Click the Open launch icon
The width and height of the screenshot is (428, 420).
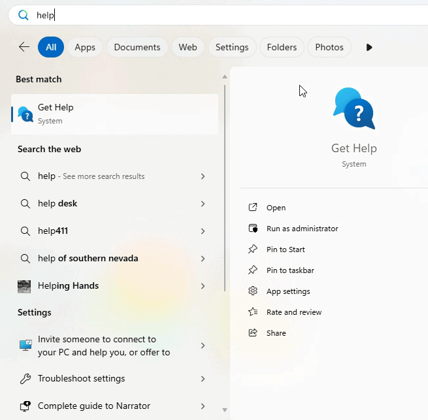[x=253, y=208]
